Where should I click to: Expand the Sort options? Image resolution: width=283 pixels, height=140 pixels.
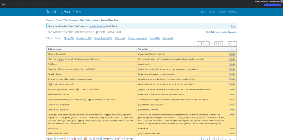coord(57,38)
